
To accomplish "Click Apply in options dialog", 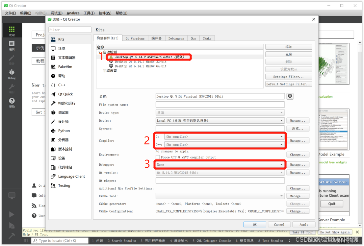I will [x=304, y=224].
